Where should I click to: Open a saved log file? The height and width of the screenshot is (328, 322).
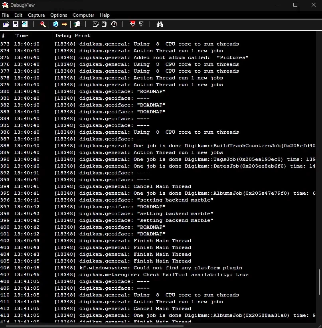[6, 24]
